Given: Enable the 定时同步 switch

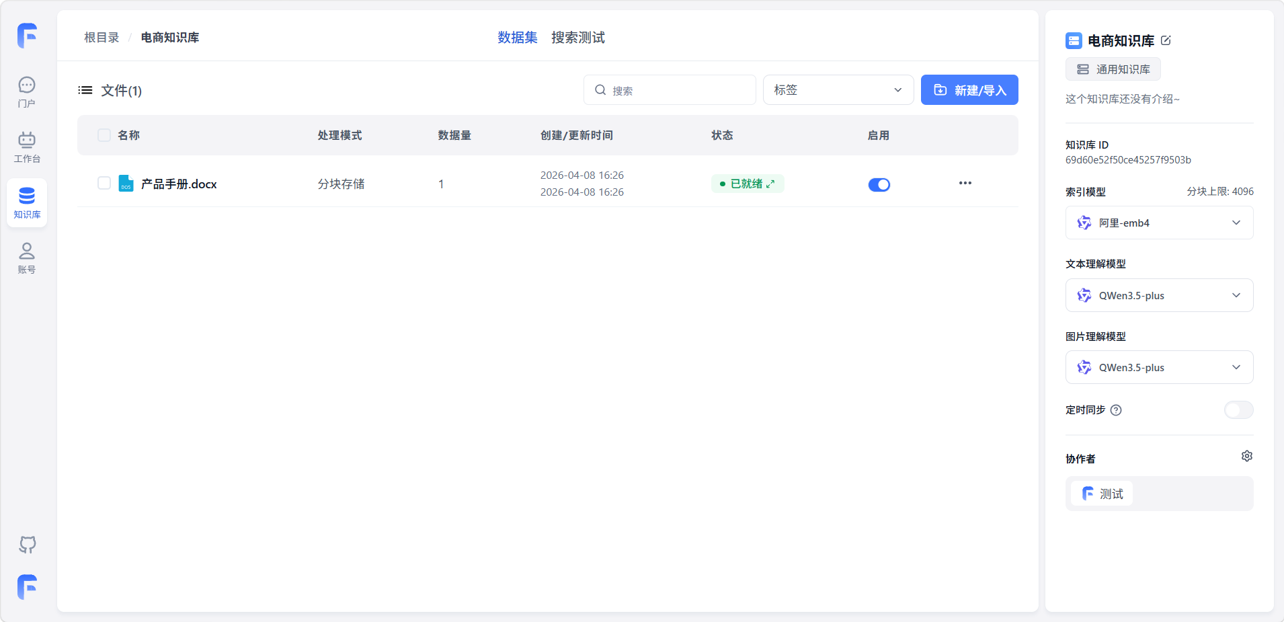Looking at the screenshot, I should pos(1238,410).
